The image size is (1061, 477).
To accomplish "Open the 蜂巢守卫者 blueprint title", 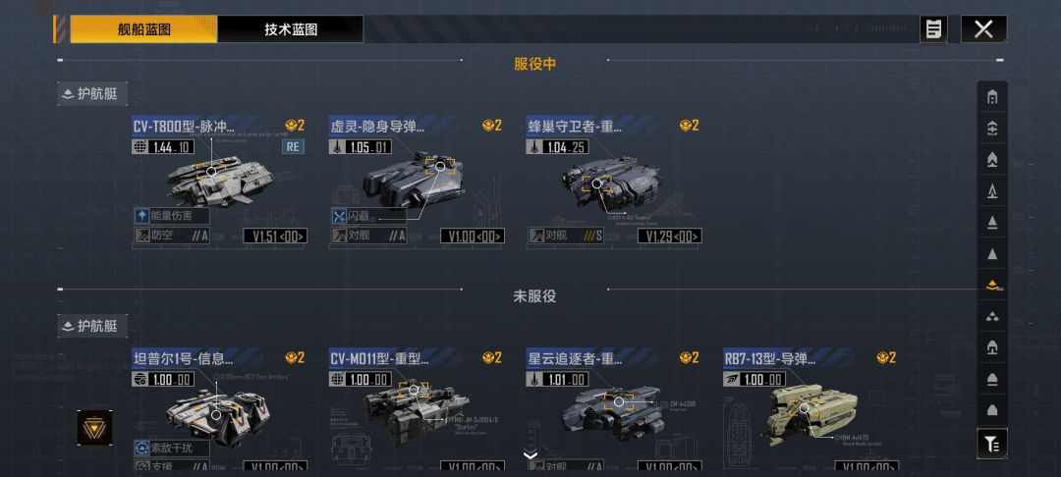I will (x=575, y=126).
